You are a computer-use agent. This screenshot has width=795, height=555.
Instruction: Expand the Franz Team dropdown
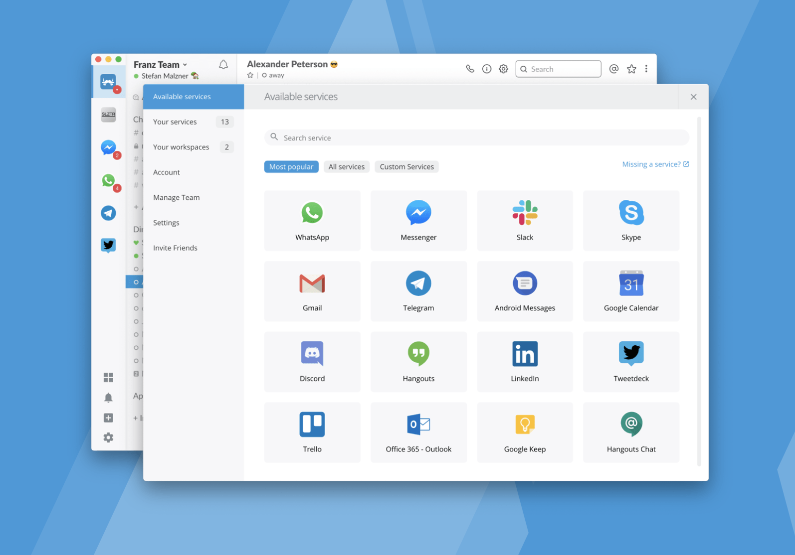(160, 64)
